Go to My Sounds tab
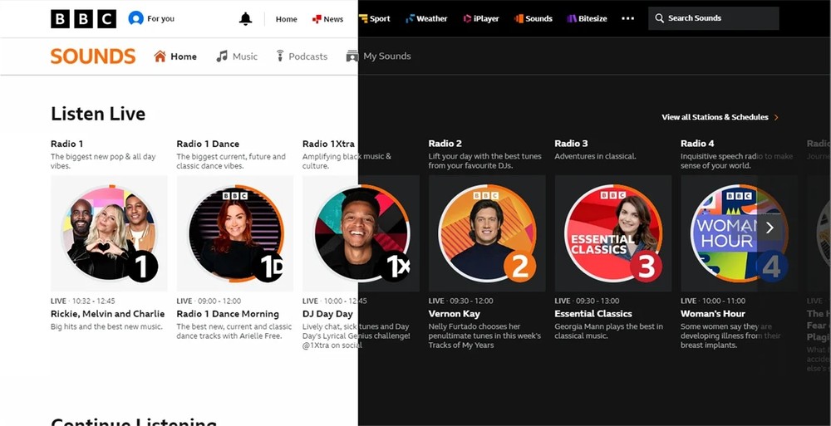Image resolution: width=831 pixels, height=426 pixels. [379, 56]
